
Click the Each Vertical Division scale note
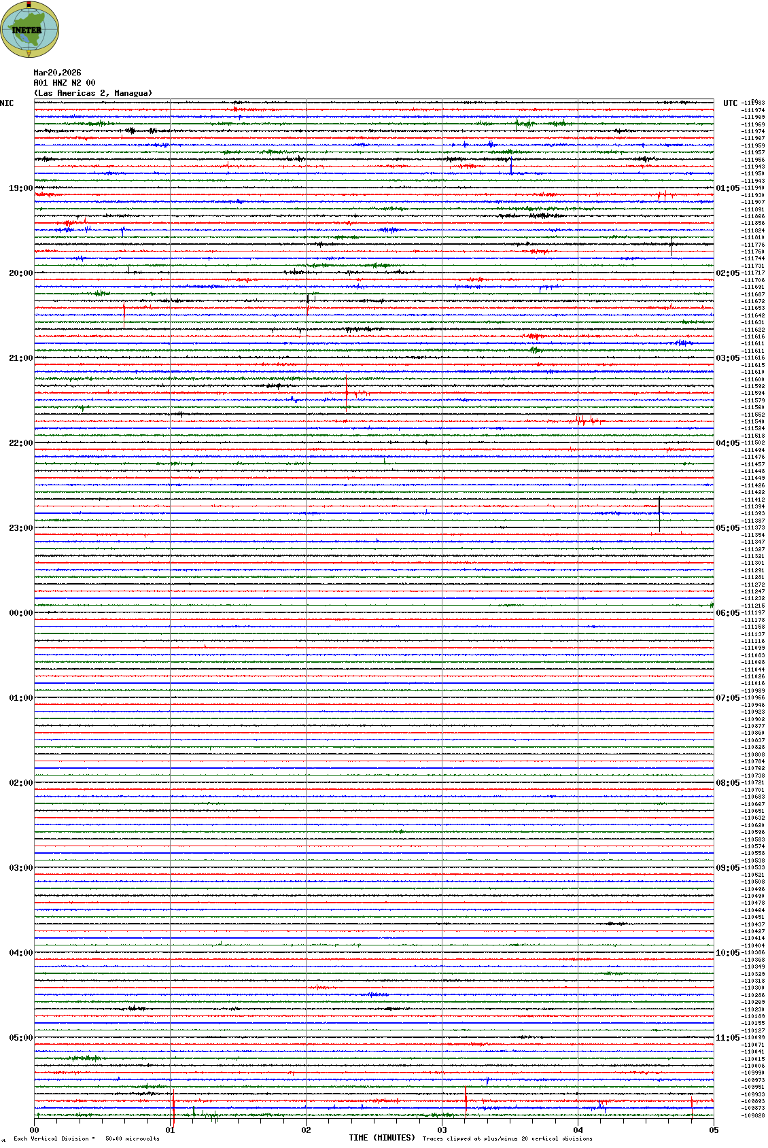(86, 1138)
